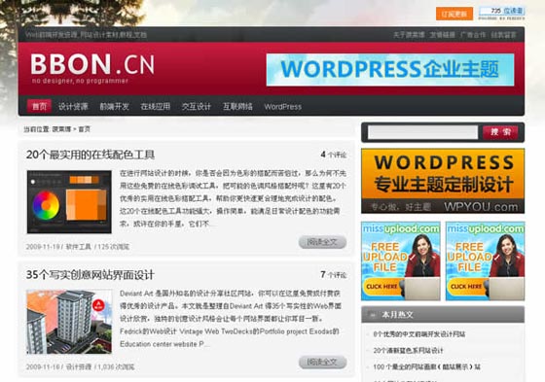This screenshot has height=382, width=545.
Task: Open article title 35个写实创意网站界面设计
Action: coord(90,275)
